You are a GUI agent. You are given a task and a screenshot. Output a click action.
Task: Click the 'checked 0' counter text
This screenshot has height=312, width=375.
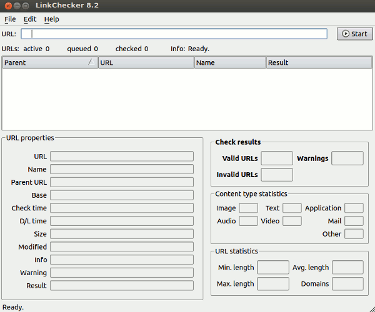click(132, 49)
